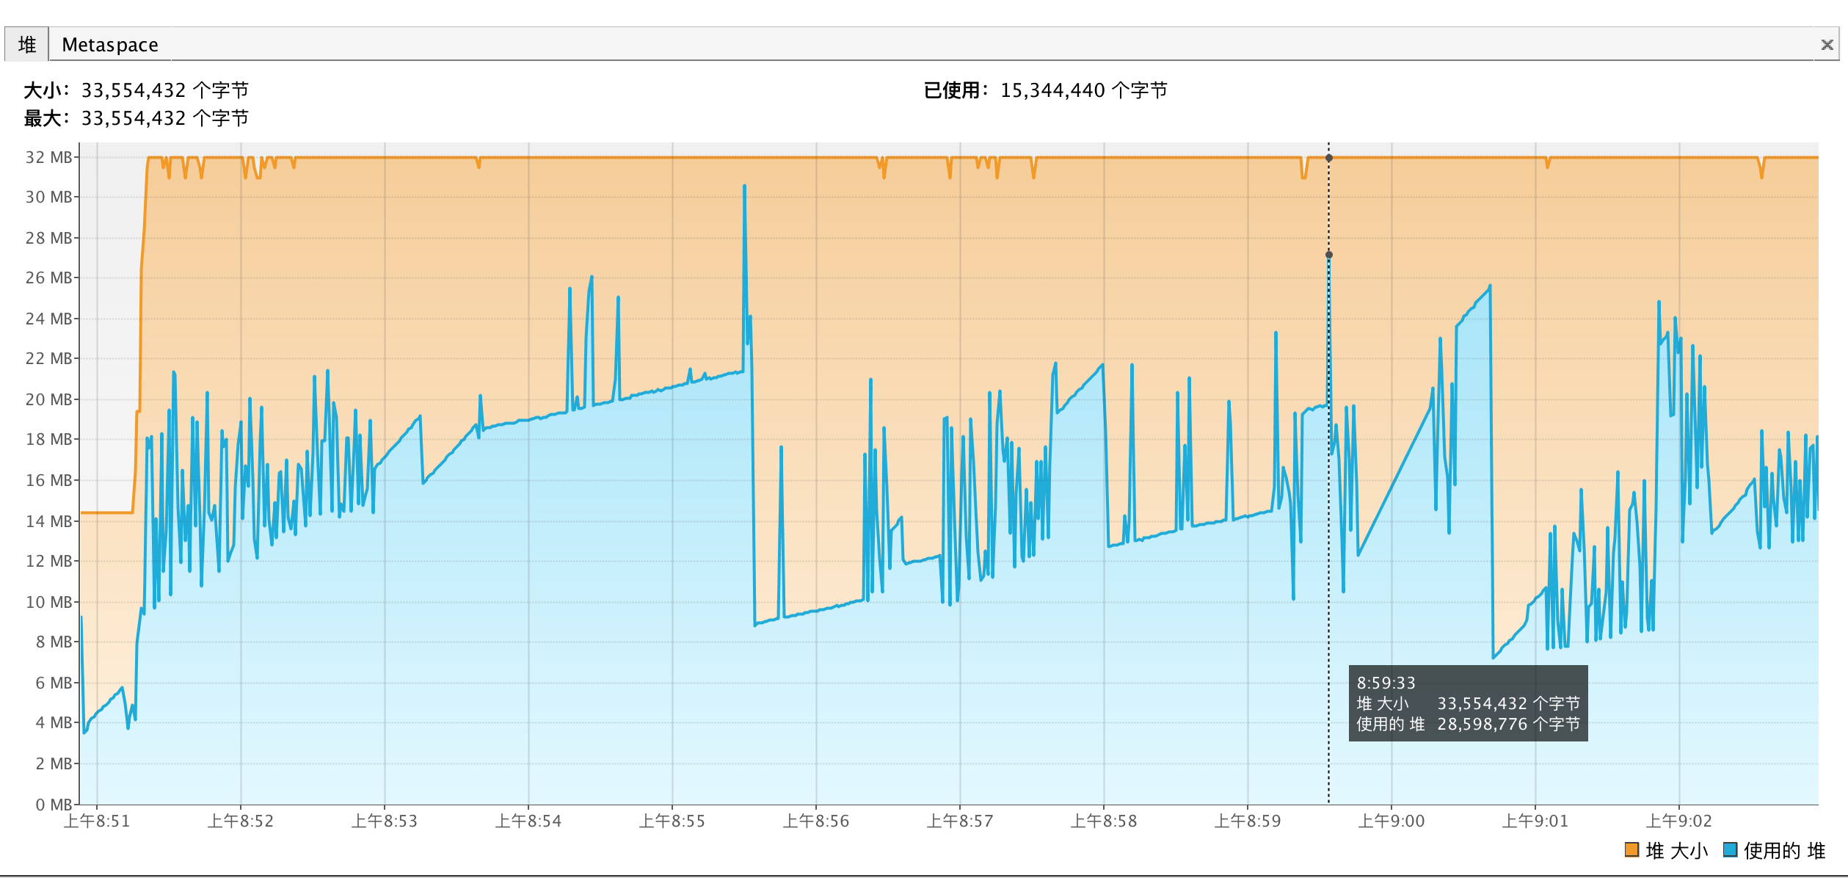1848x878 pixels.
Task: Click the 上午9:02 time axis label
Action: 1679,821
